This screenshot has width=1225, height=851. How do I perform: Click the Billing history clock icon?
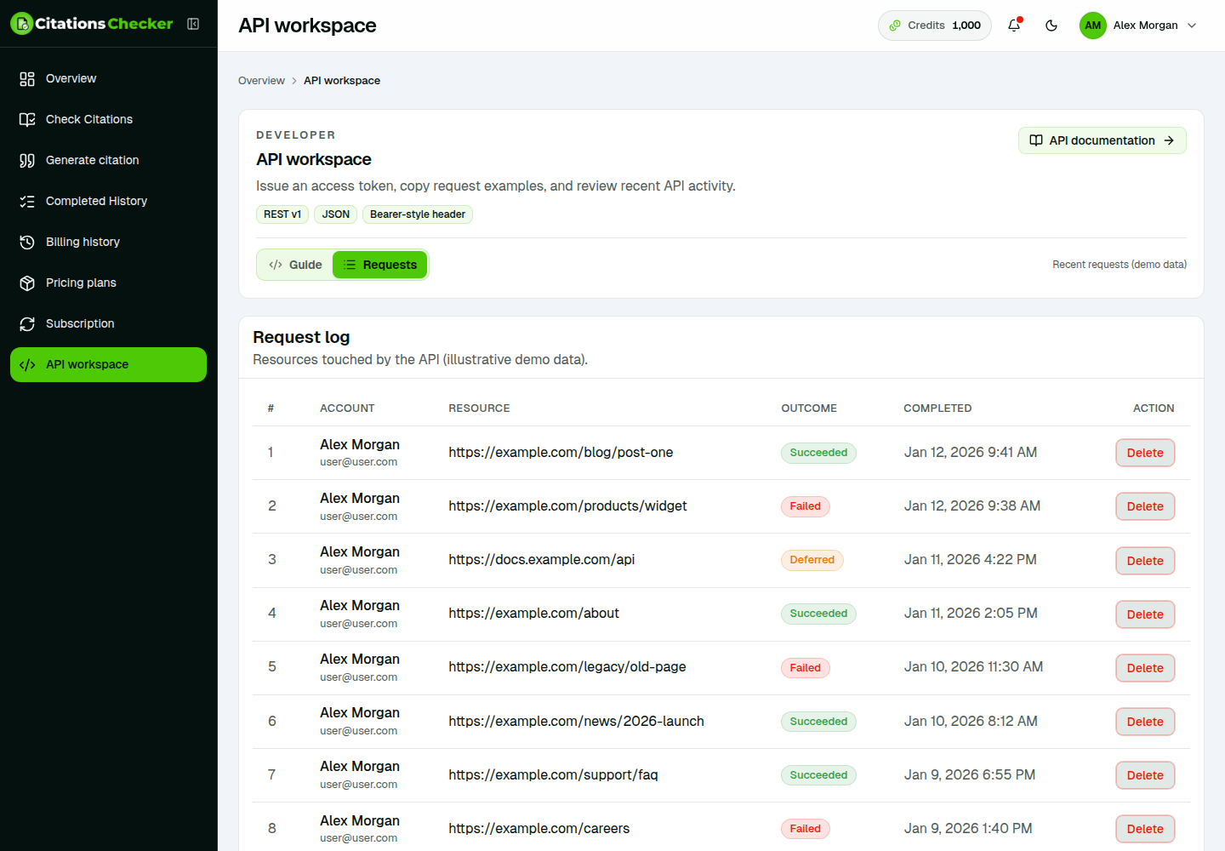click(27, 243)
